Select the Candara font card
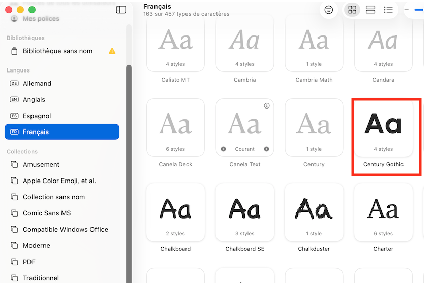 click(x=383, y=44)
